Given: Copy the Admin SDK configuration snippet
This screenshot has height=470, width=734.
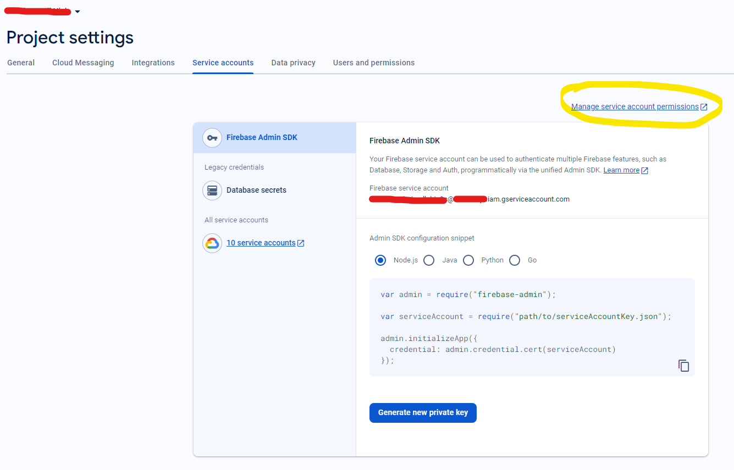Looking at the screenshot, I should click(x=683, y=366).
